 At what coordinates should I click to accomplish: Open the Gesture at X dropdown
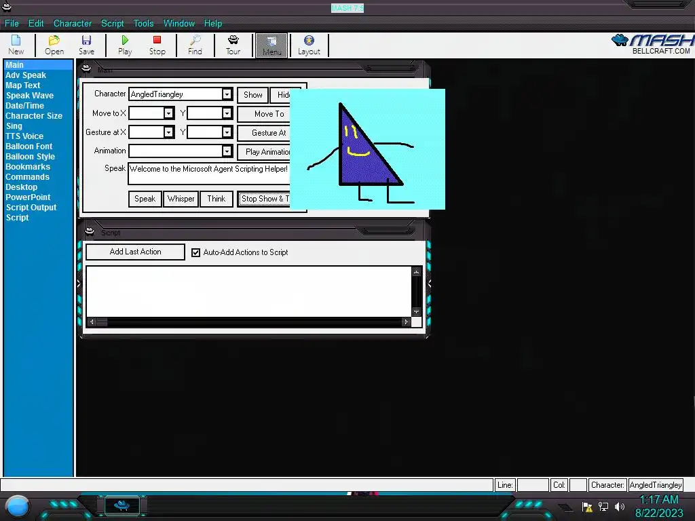(x=168, y=132)
